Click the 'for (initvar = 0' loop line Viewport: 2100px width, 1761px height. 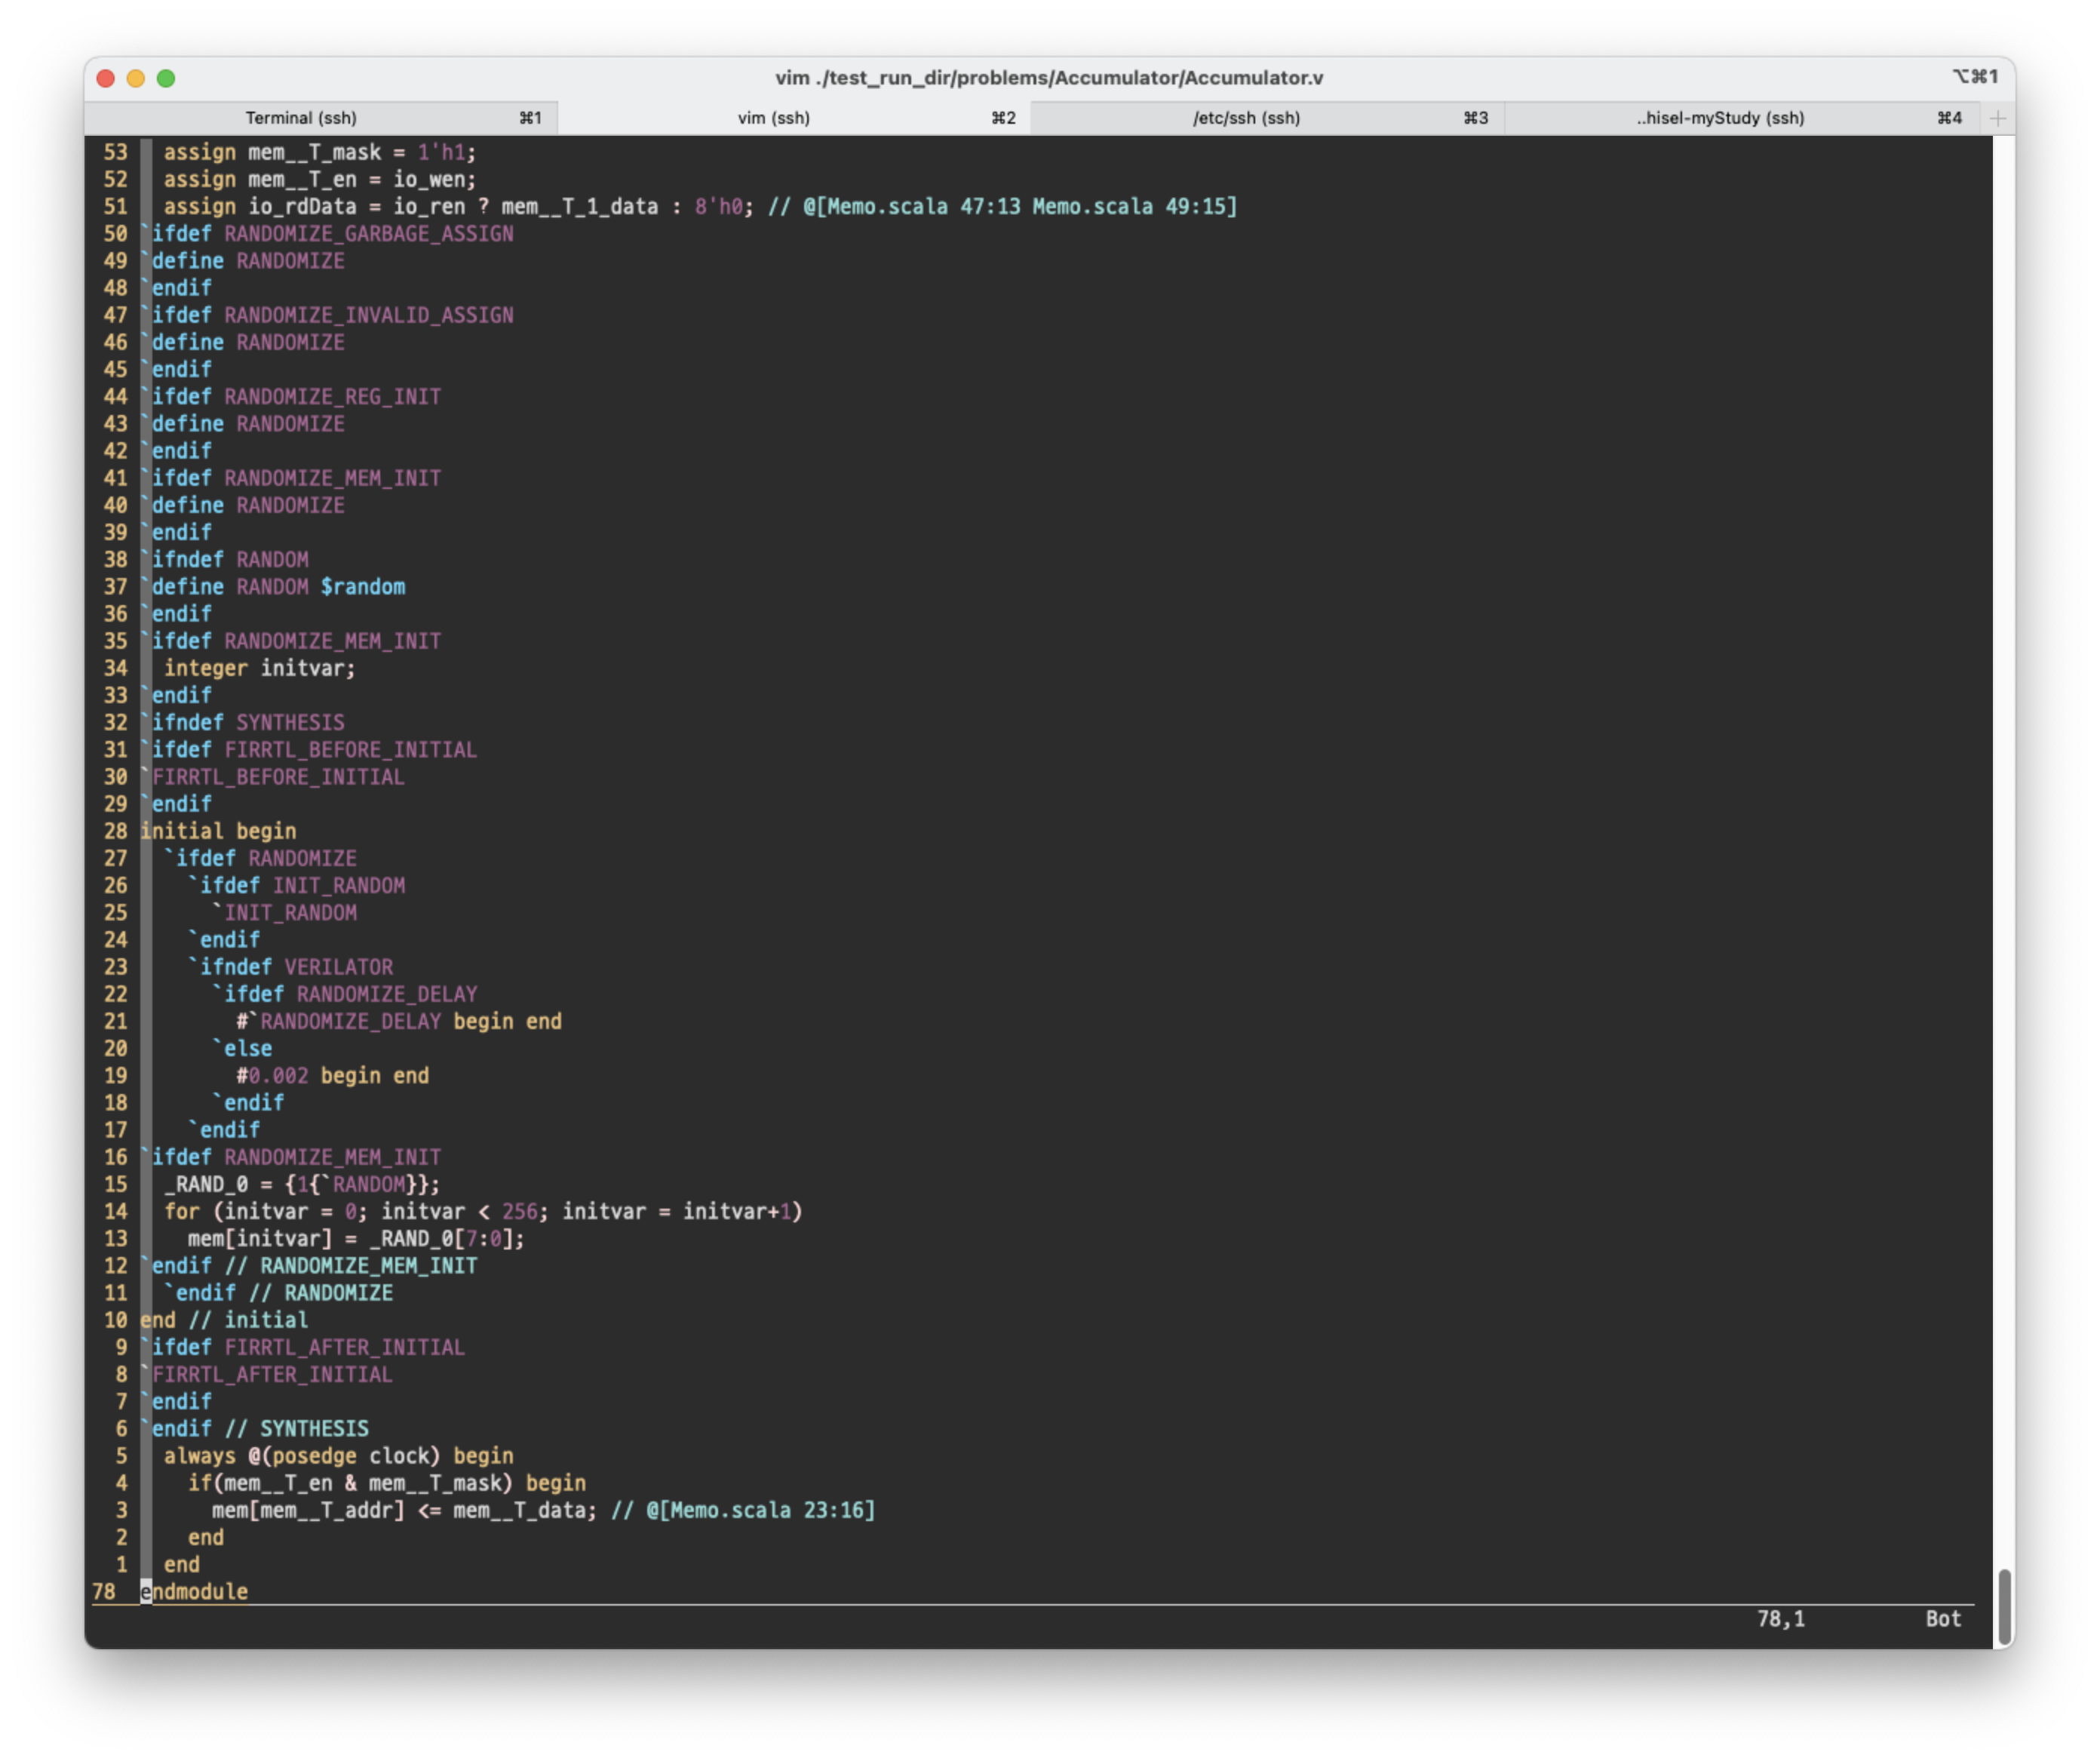point(483,1211)
